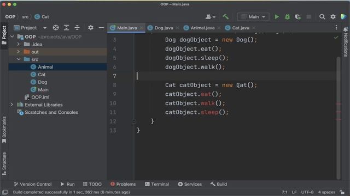
Task: Hide the Project panel with minus icon
Action: [x=101, y=28]
